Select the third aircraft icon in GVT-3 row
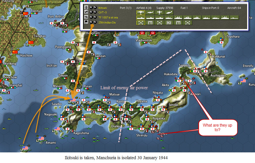 click(160, 13)
